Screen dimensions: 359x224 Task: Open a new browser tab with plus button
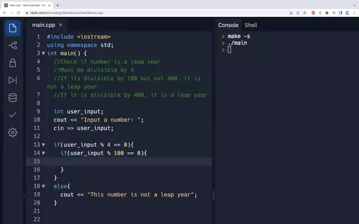(x=58, y=5)
